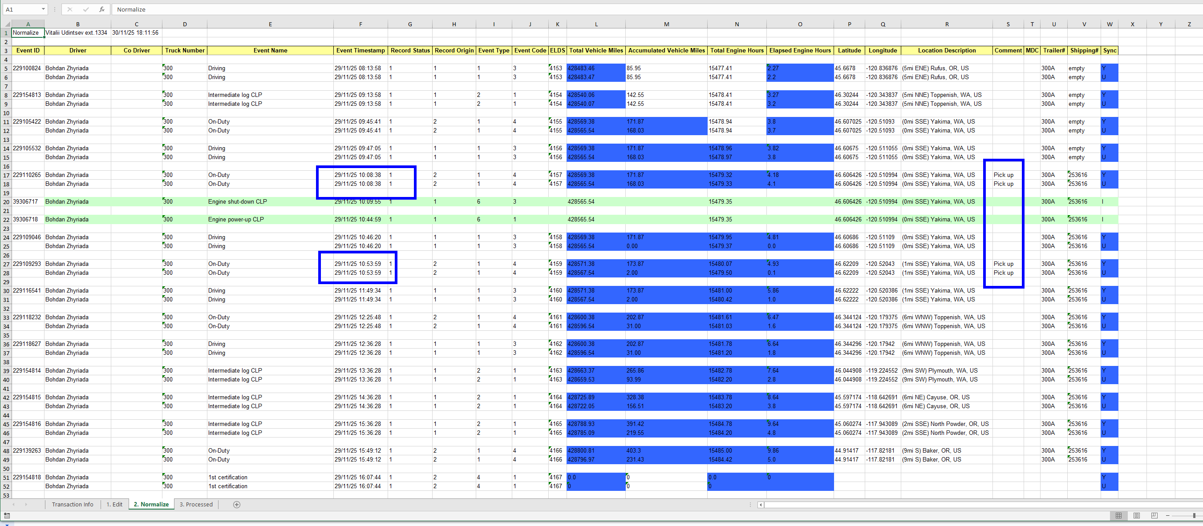Switch to Page Layout view icon
Screen dimensions: 1203x526
(x=1136, y=515)
